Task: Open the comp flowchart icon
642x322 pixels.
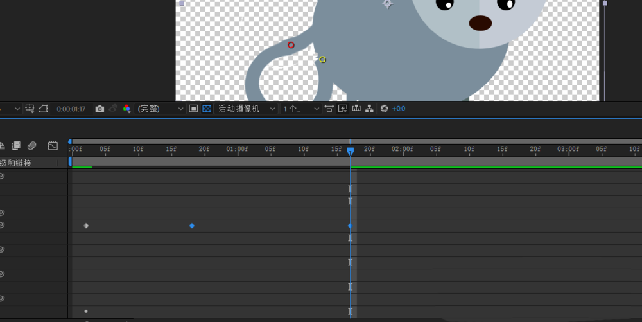Action: [x=369, y=109]
